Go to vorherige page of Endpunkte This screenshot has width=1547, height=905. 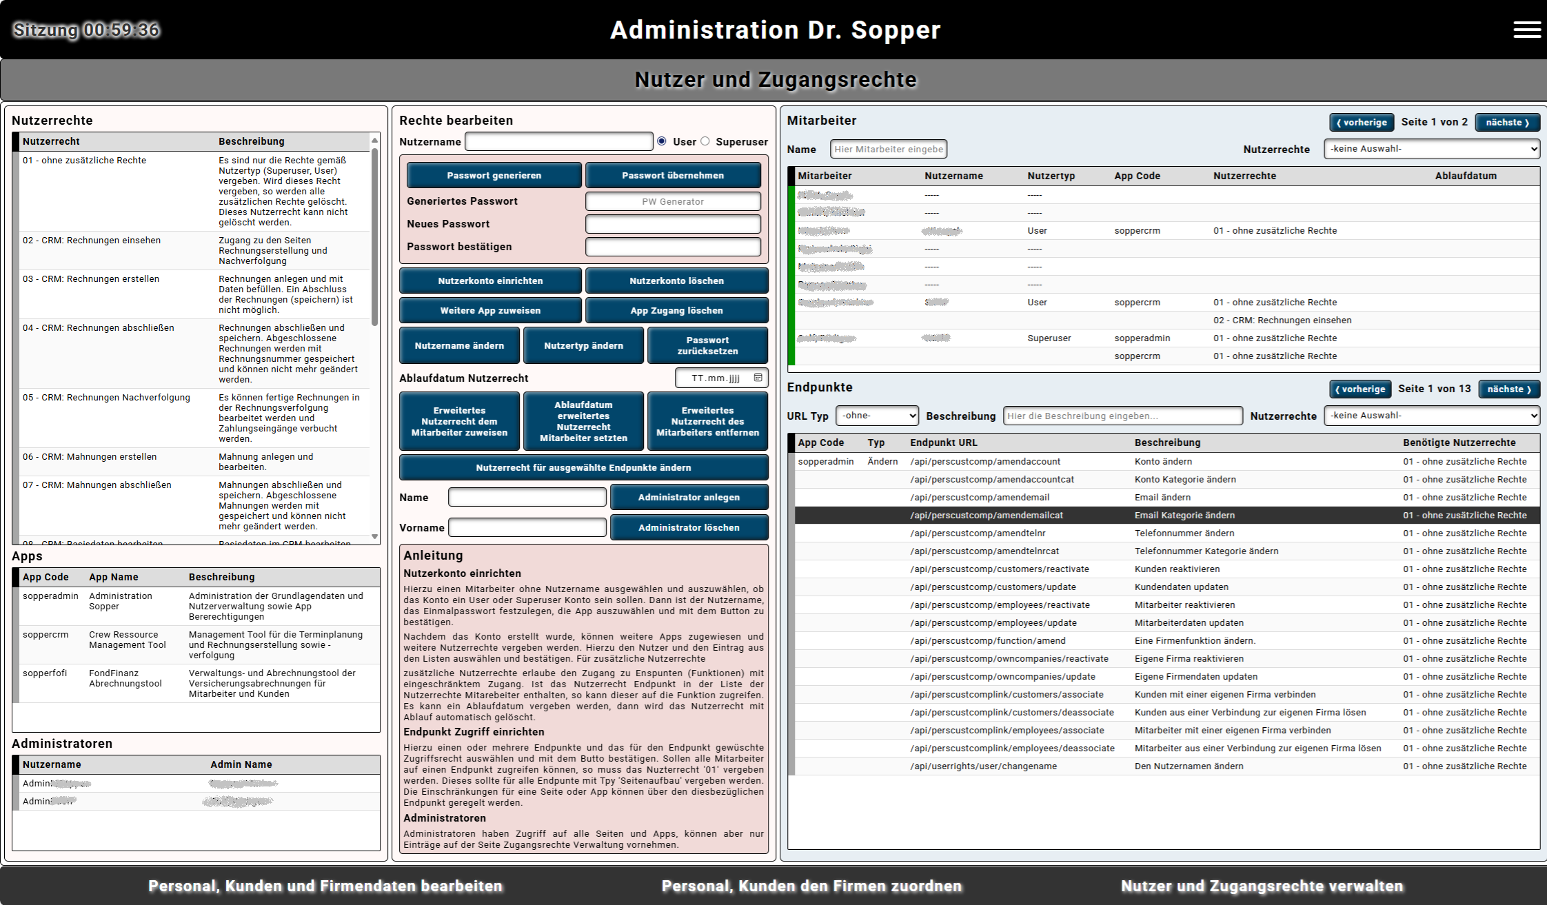(1360, 389)
